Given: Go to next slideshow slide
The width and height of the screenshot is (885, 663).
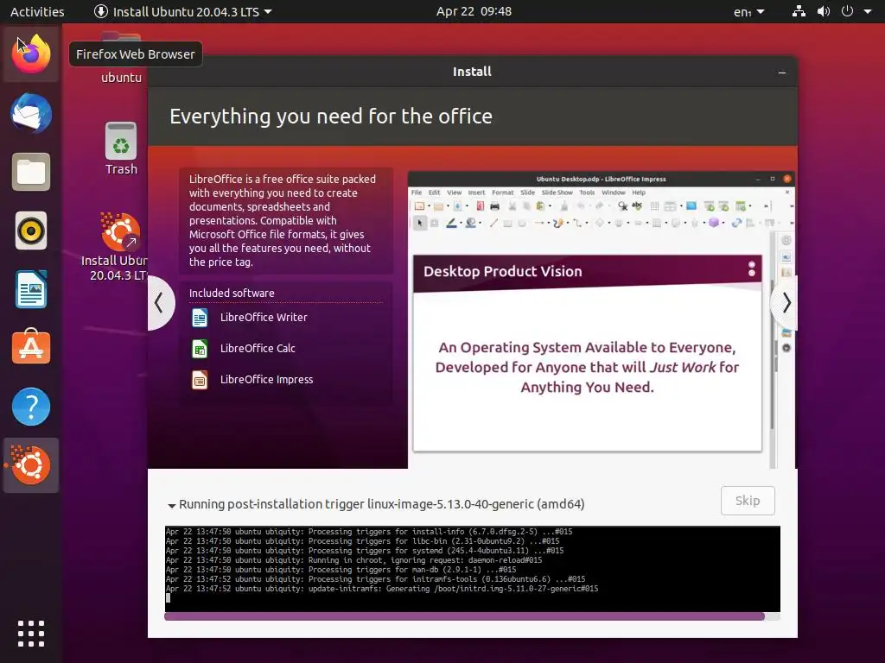Looking at the screenshot, I should click(786, 303).
